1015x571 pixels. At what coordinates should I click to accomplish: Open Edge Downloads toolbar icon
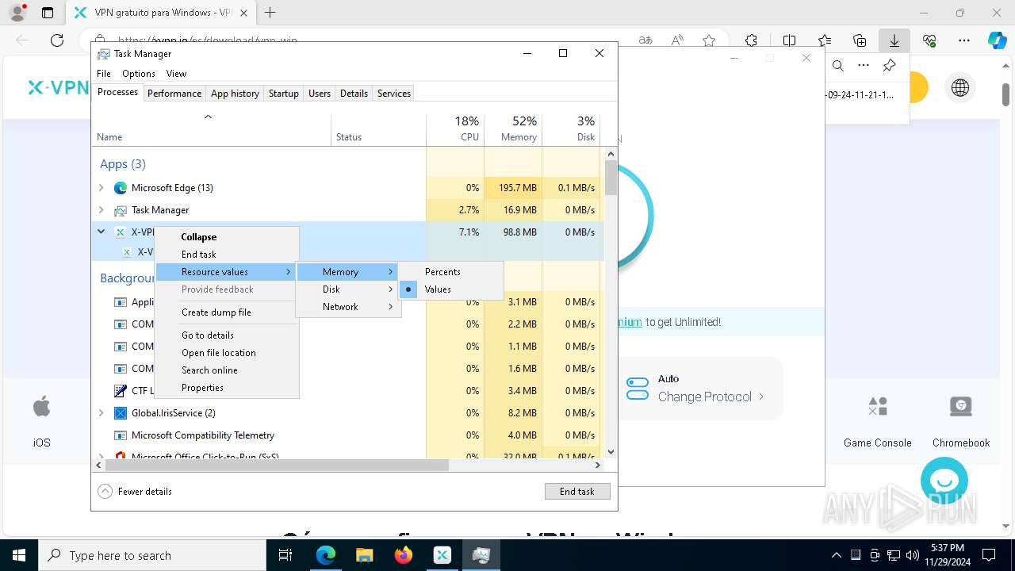[894, 40]
